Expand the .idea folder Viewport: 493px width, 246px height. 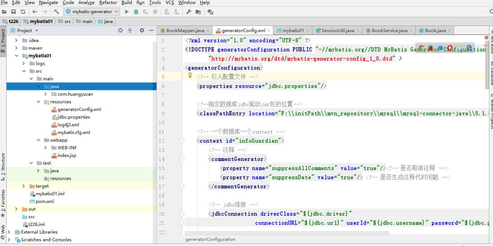pos(16,41)
